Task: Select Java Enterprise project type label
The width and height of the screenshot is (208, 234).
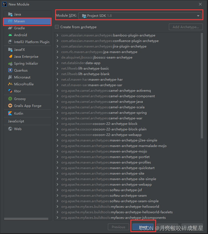Action: [x=26, y=57]
